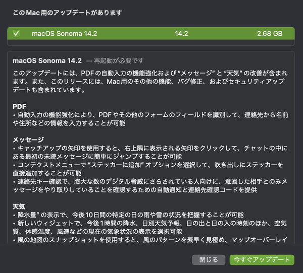Click the 14.2 version cell

(181, 34)
